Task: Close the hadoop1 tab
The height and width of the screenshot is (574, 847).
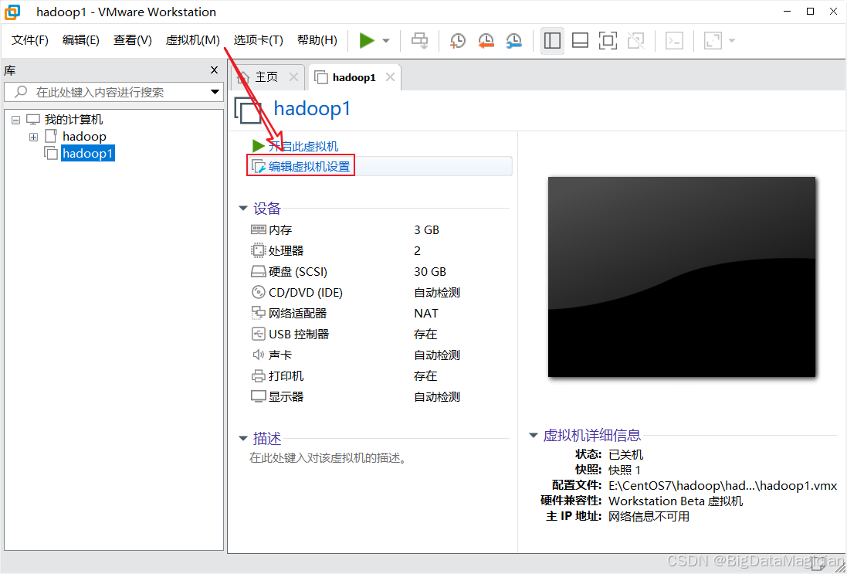Action: [x=390, y=77]
